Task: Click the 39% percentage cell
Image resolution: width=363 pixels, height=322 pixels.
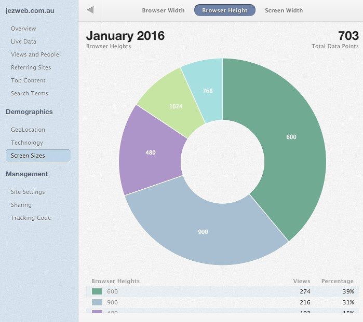Action: click(348, 291)
